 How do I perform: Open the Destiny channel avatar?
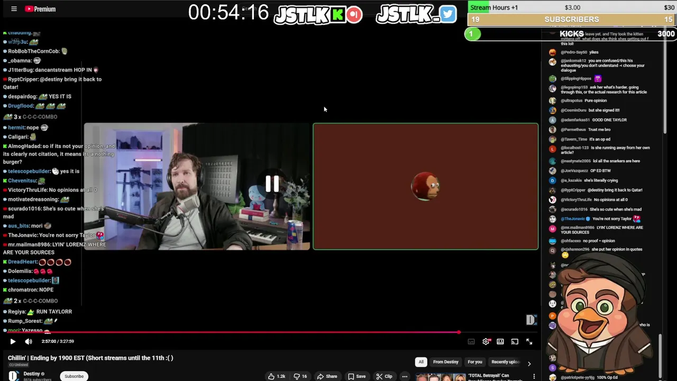coord(14,376)
